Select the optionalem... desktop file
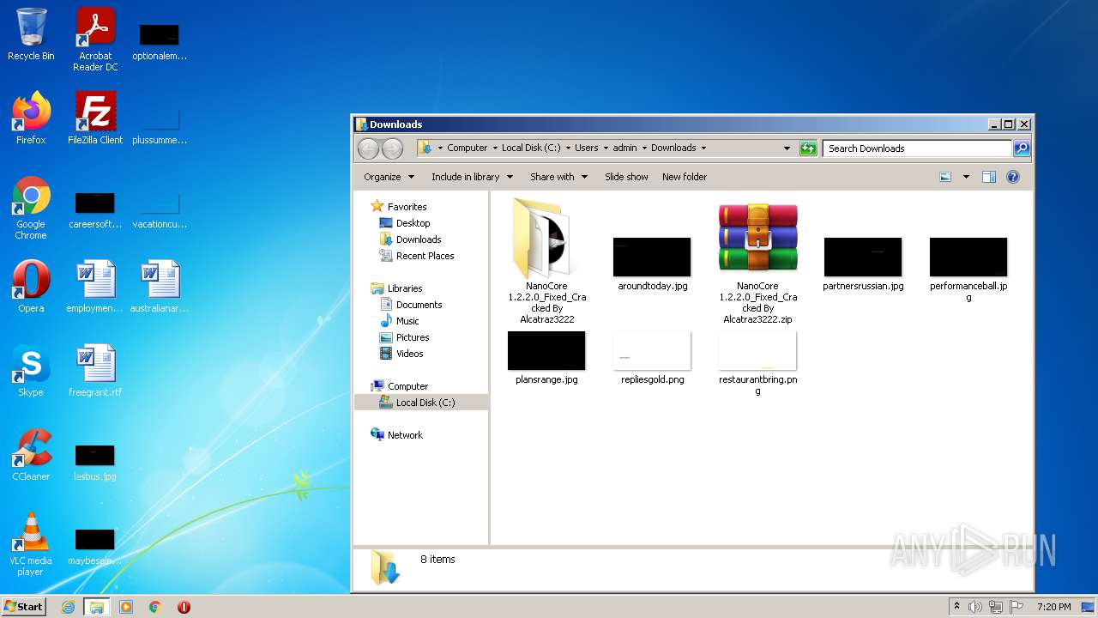This screenshot has height=618, width=1098. pyautogui.click(x=160, y=41)
